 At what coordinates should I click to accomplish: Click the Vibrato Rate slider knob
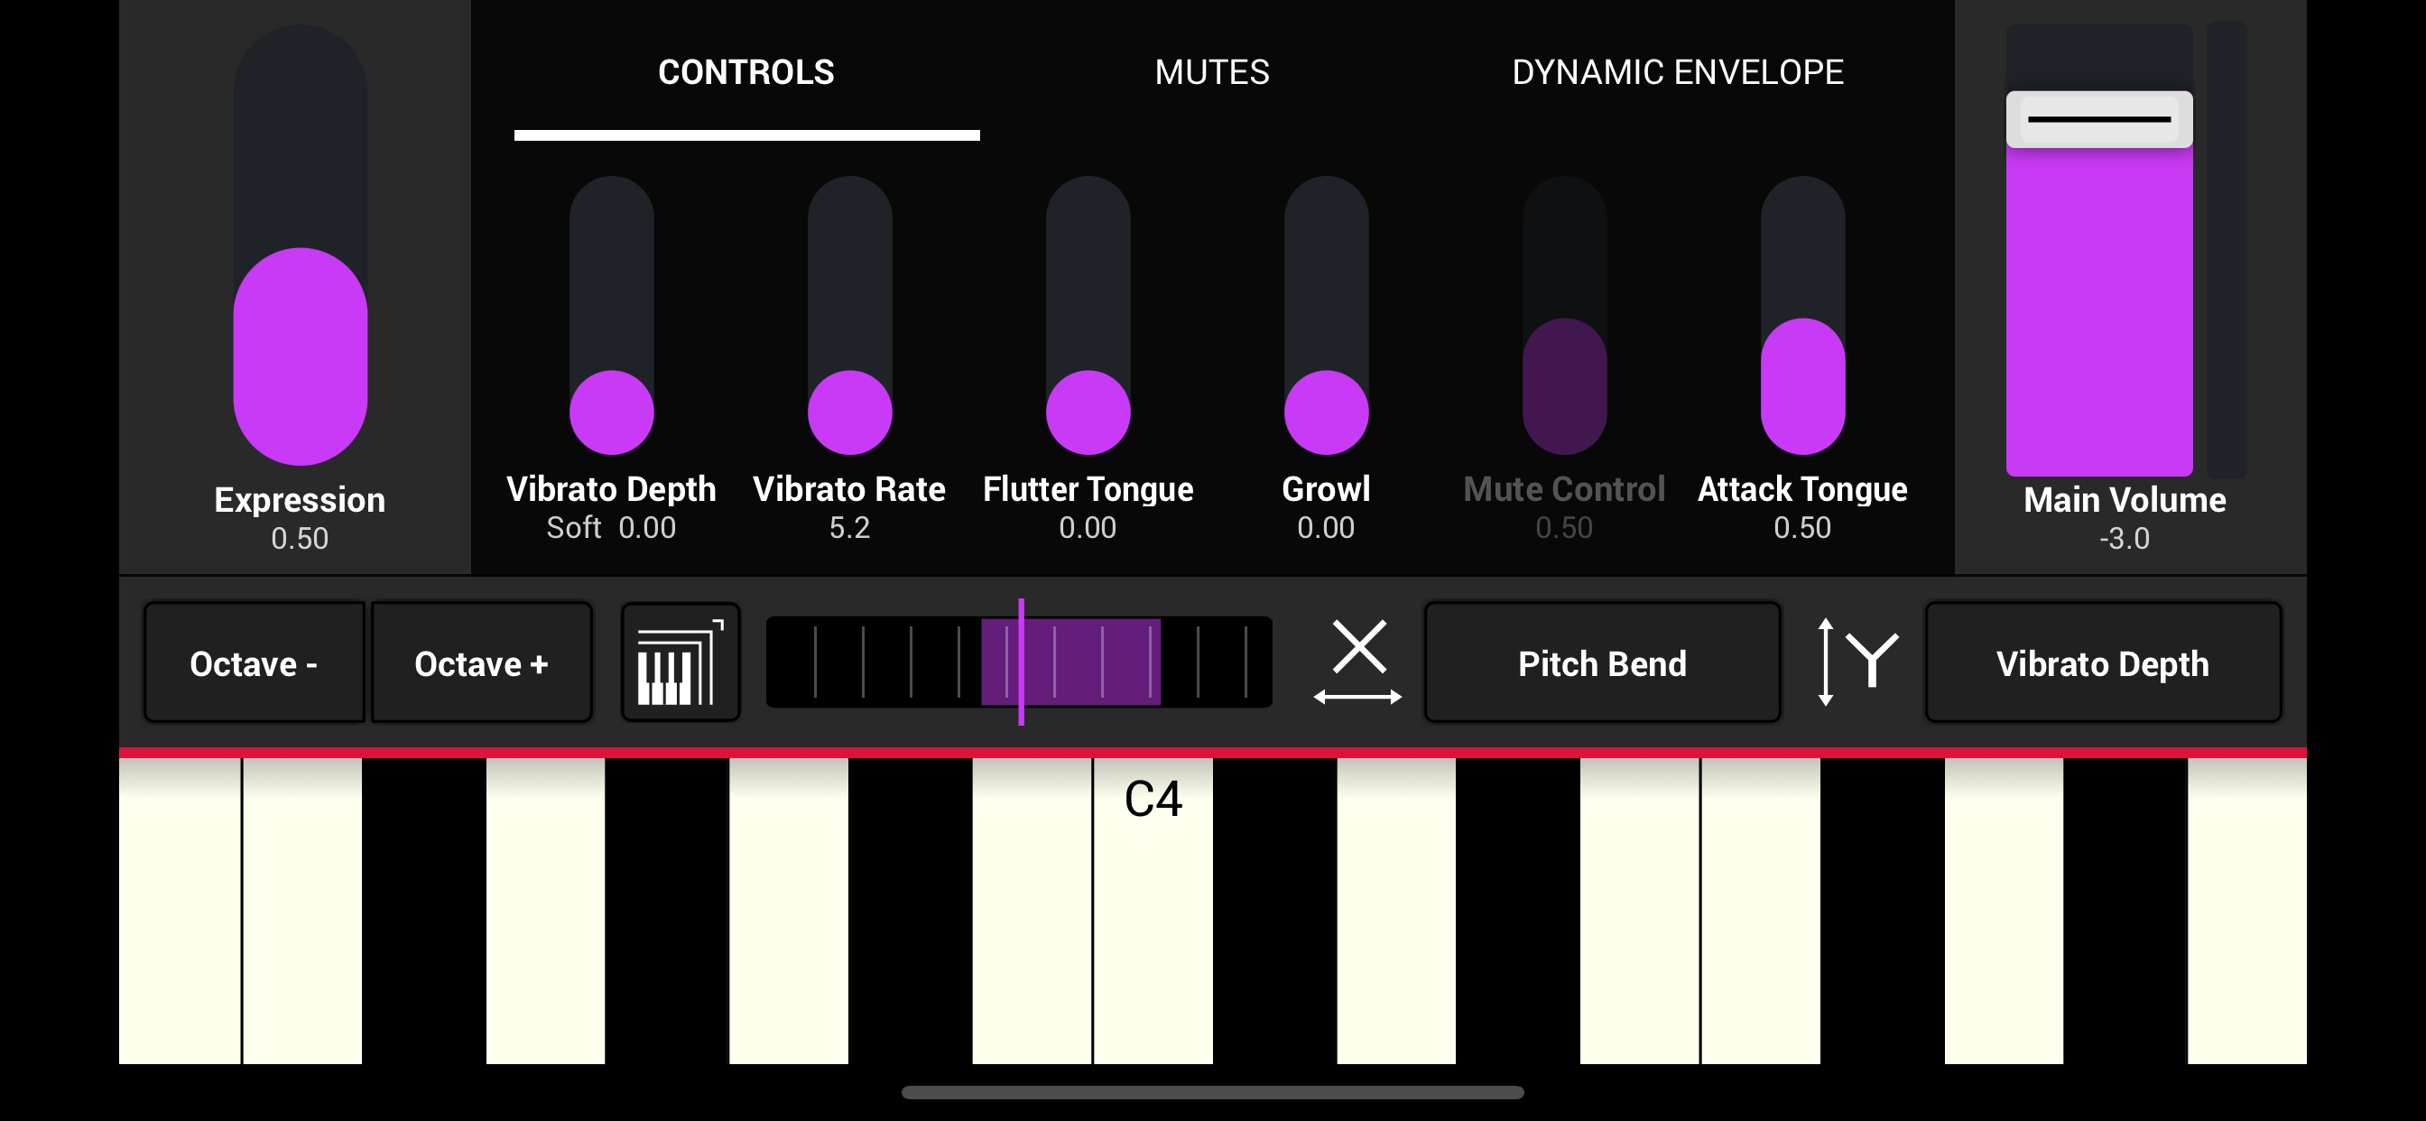[x=849, y=412]
